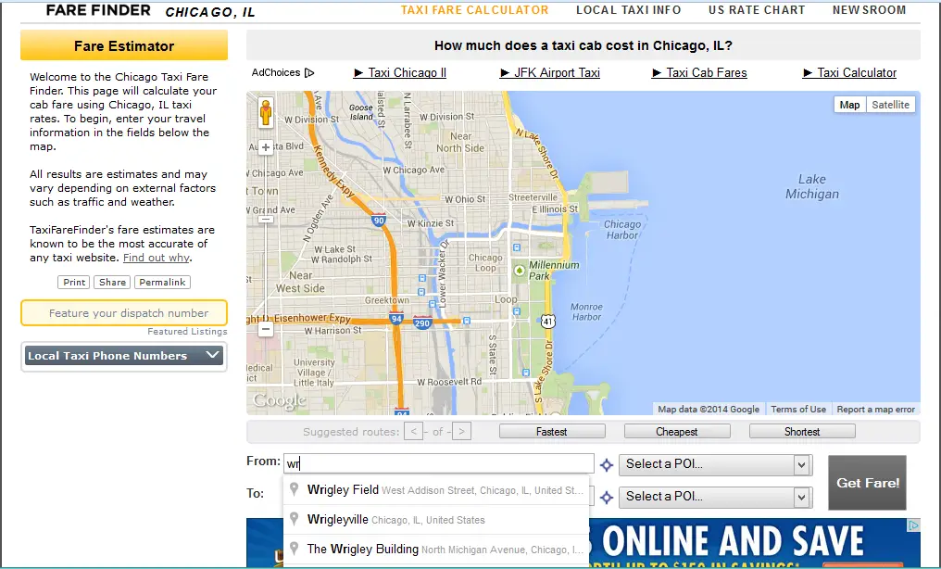941x569 pixels.
Task: Click the Google logo on the map
Action: pos(280,400)
